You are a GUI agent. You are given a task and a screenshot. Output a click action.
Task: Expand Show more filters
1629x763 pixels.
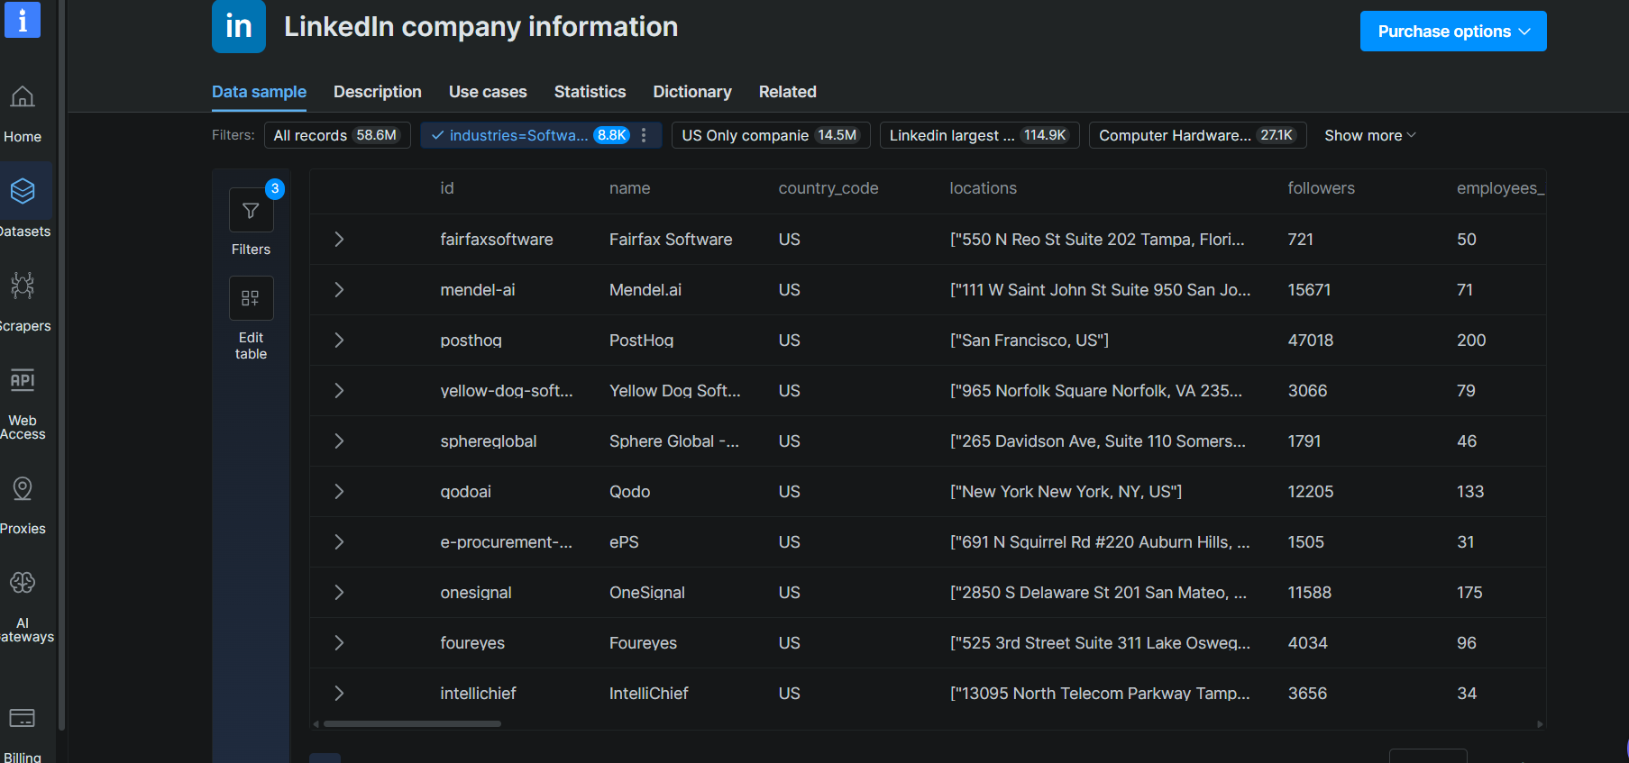[1370, 135]
